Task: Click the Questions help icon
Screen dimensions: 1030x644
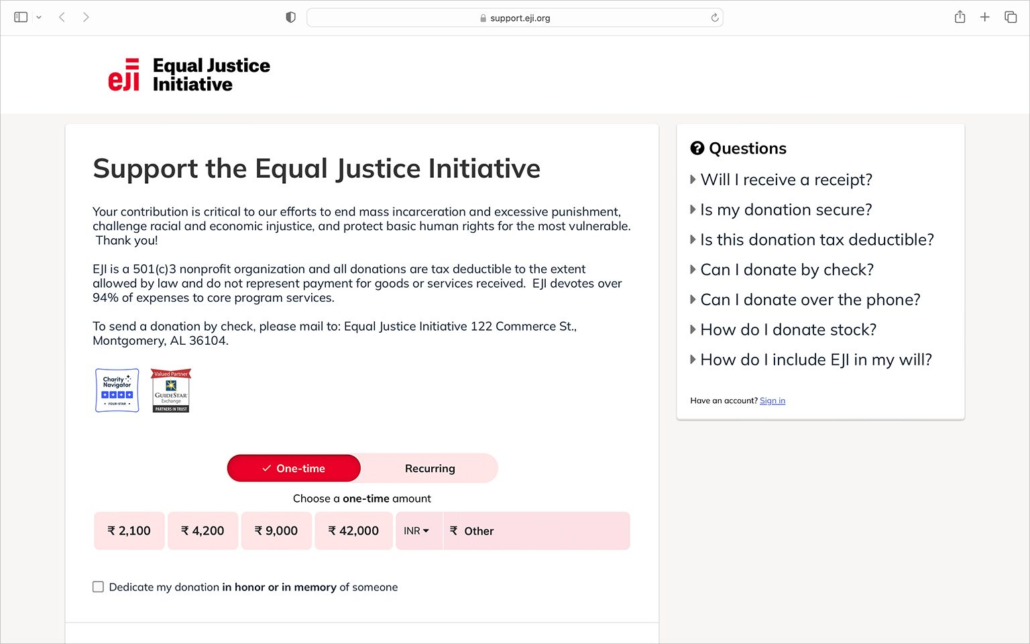Action: pyautogui.click(x=697, y=148)
